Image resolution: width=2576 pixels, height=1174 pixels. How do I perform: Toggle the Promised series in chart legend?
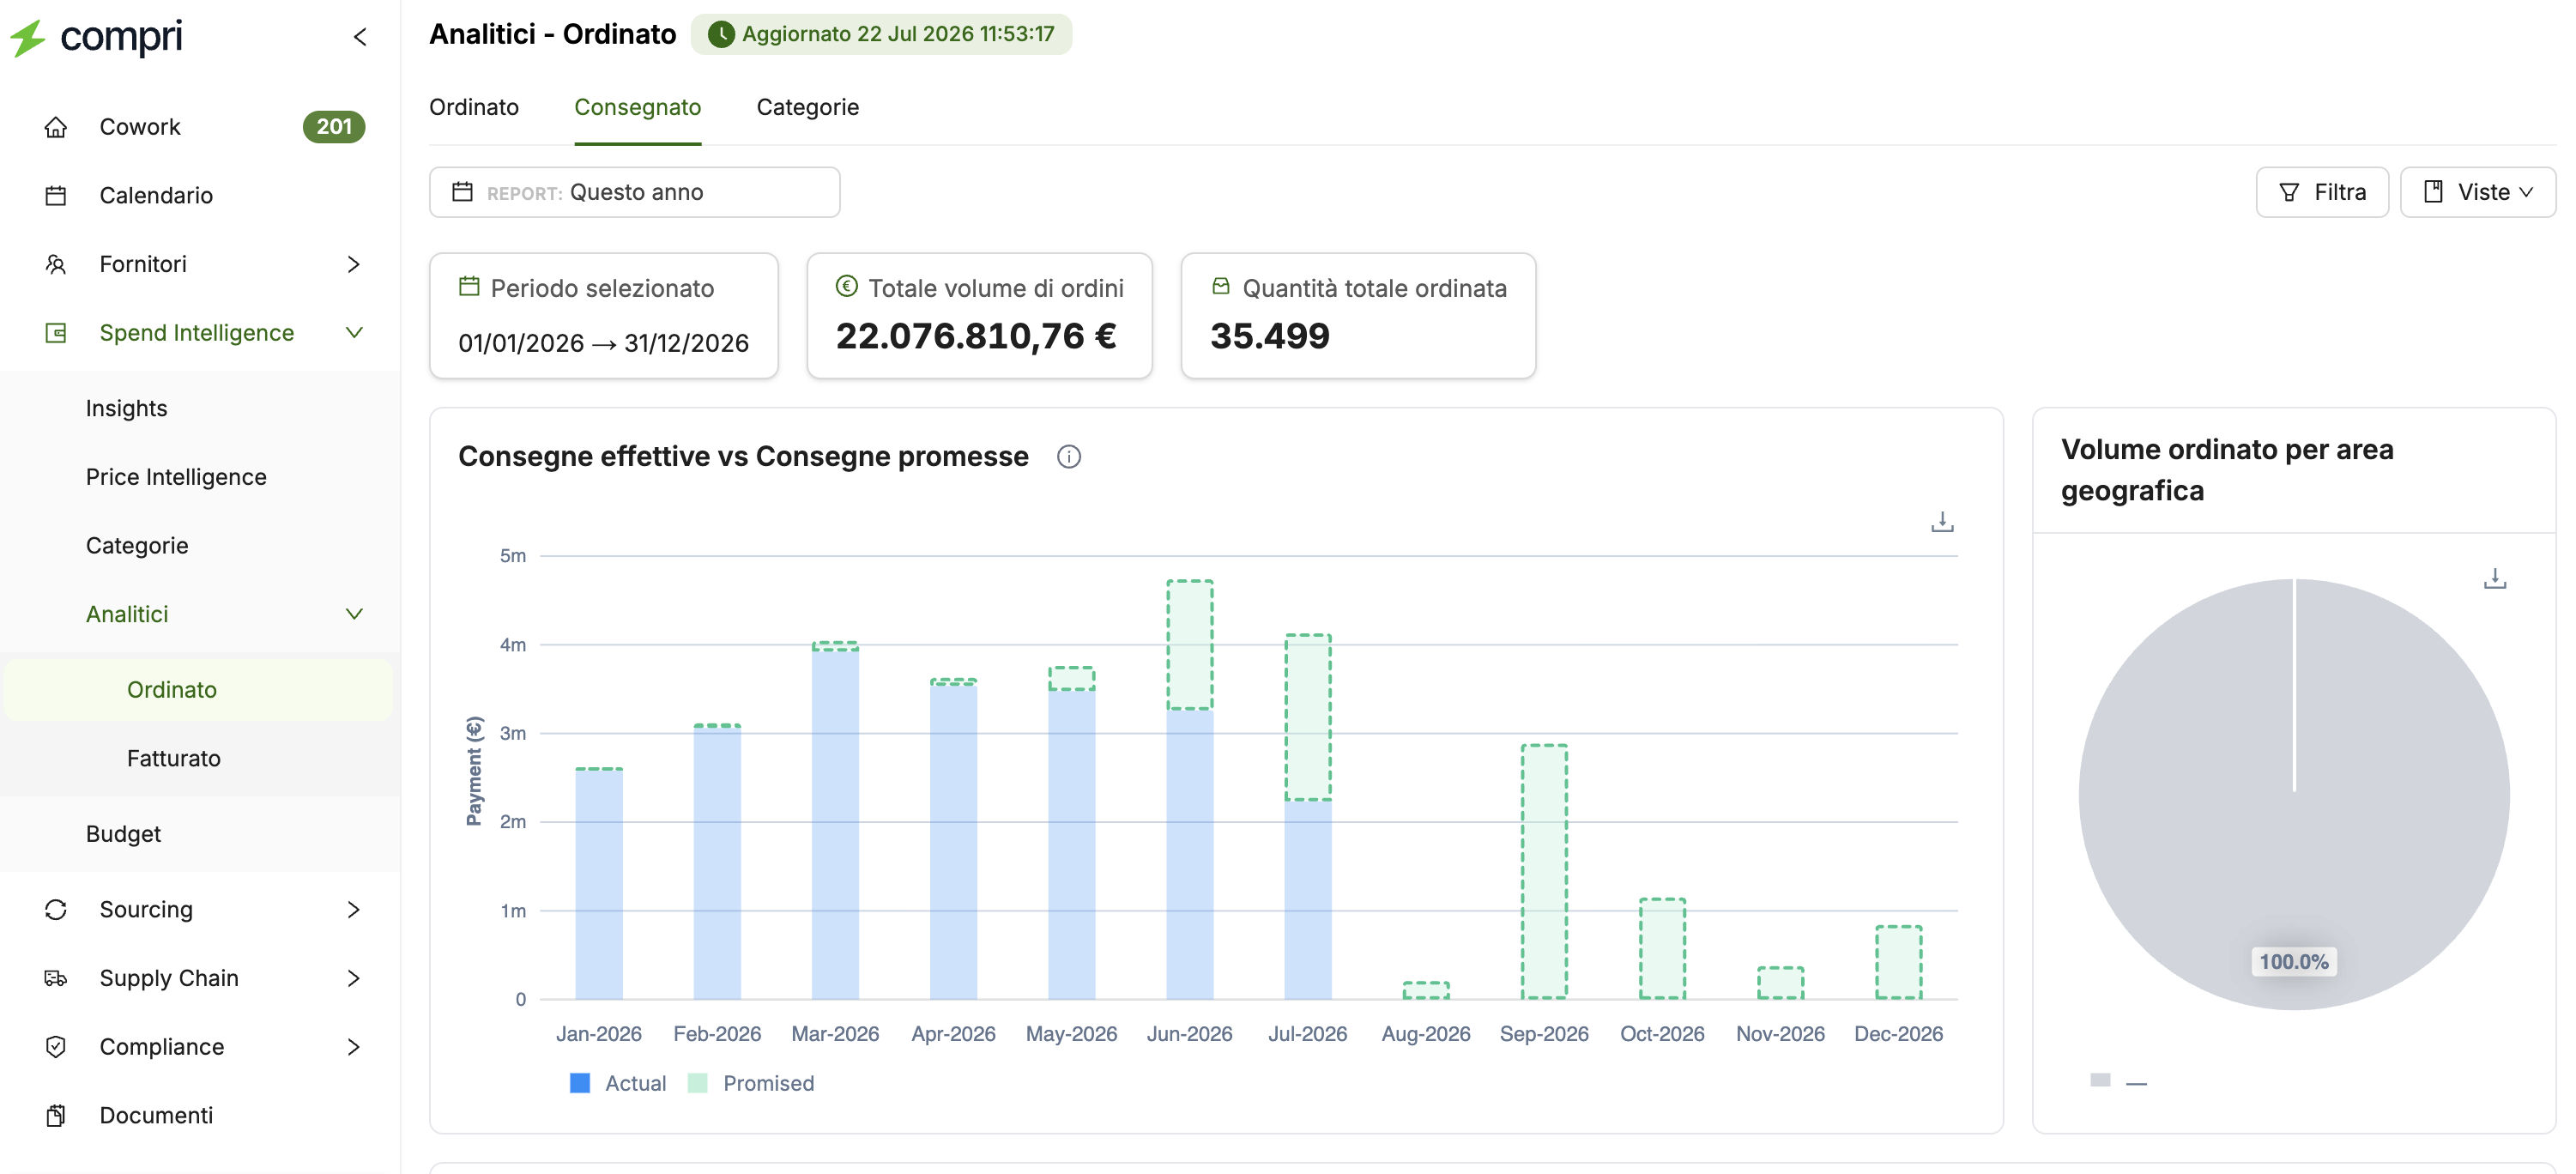pyautogui.click(x=751, y=1083)
